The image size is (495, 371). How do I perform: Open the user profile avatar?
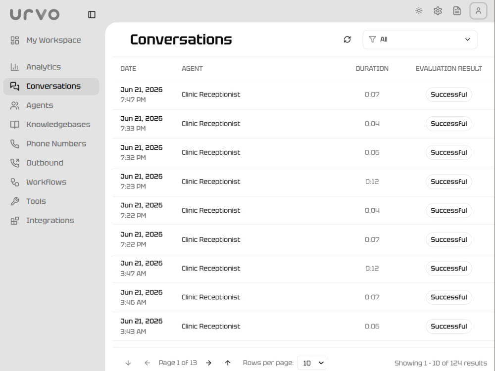coord(478,11)
